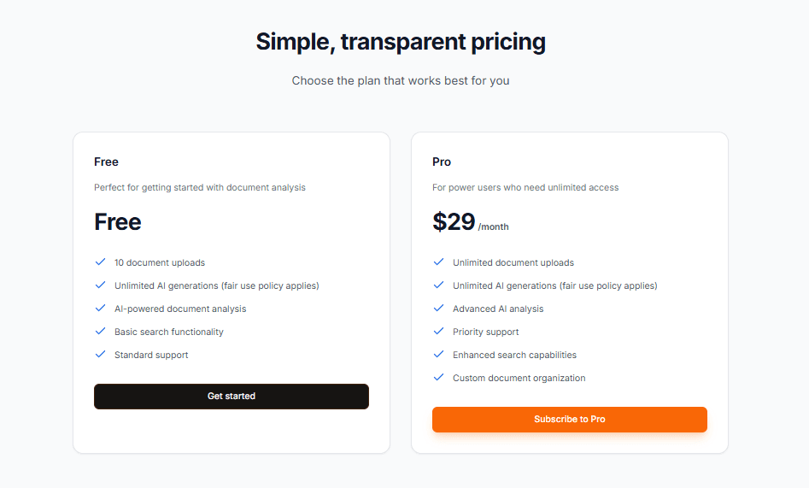Click checkmark beside Unlimited document uploads
Image resolution: width=809 pixels, height=488 pixels.
click(438, 262)
